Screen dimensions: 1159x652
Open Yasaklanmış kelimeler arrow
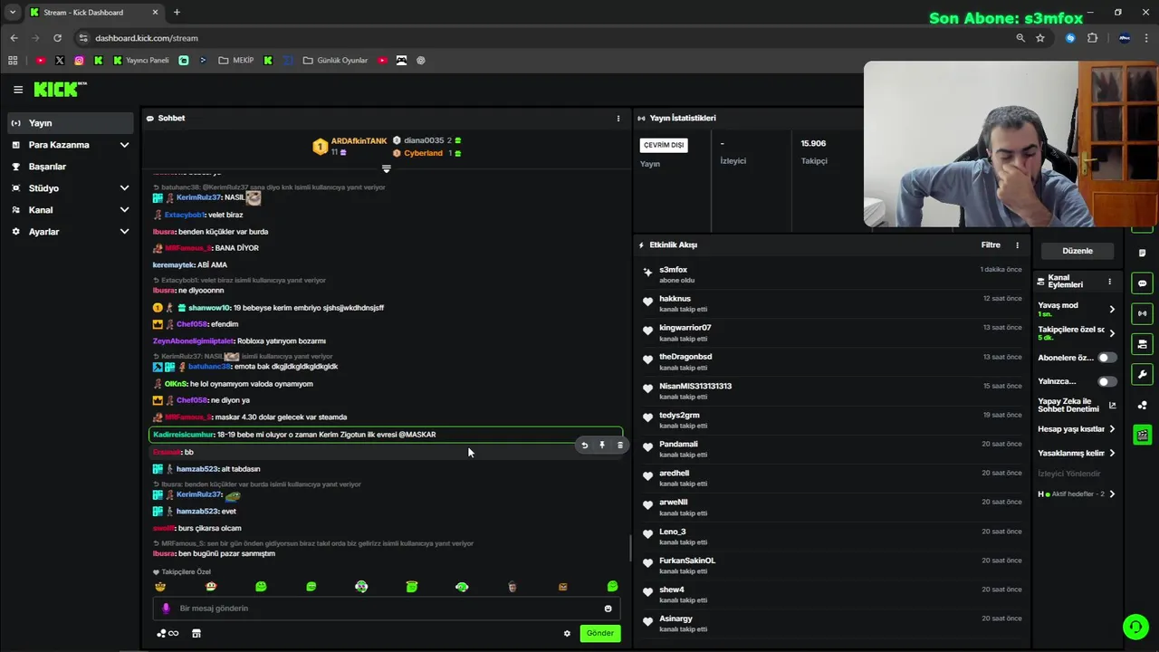pos(1112,454)
